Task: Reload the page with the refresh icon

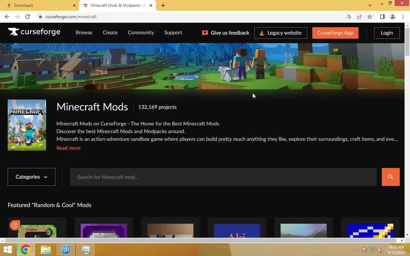Action: pyautogui.click(x=28, y=17)
